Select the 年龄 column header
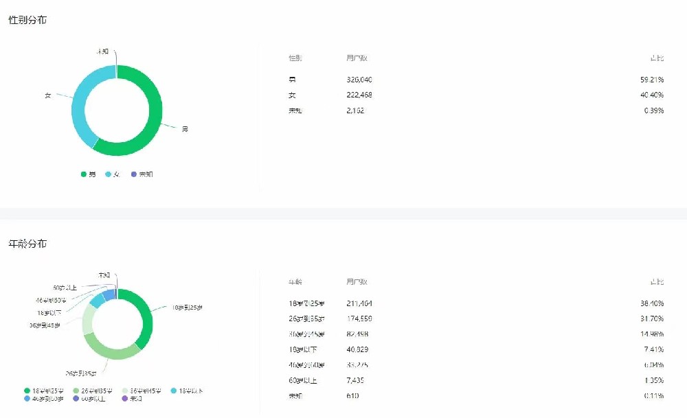This screenshot has height=418, width=687. [295, 281]
